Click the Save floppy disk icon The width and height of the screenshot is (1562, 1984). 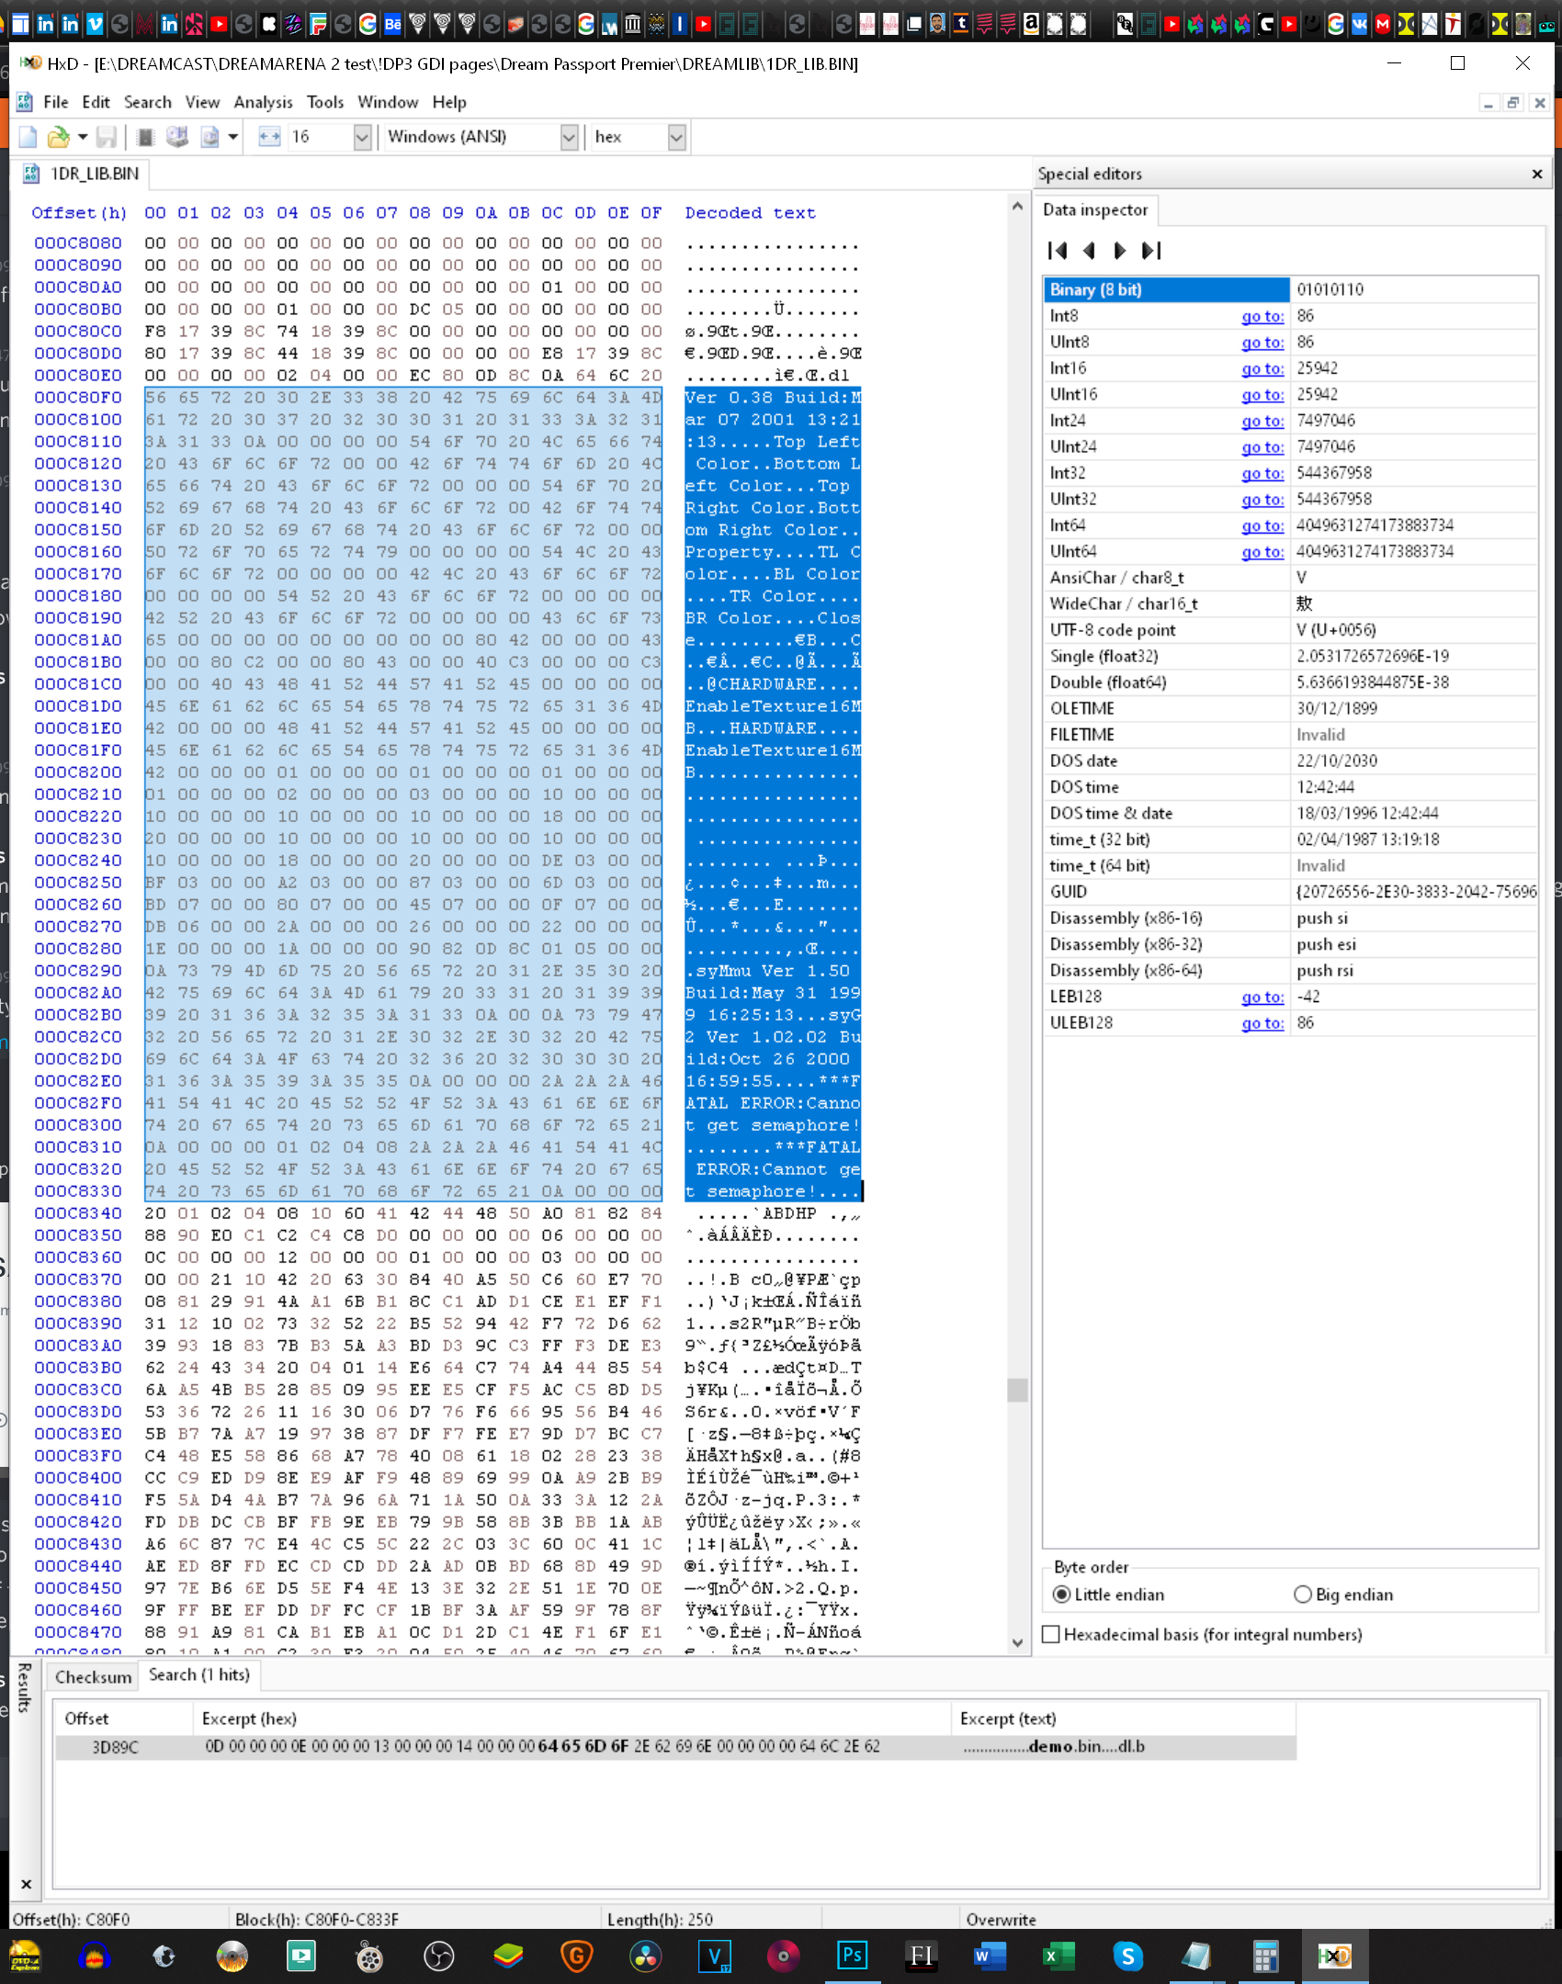pos(107,137)
